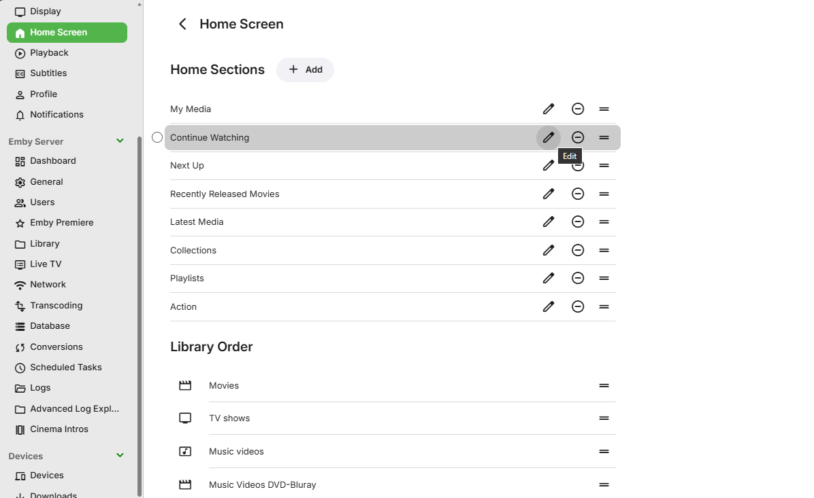This screenshot has width=814, height=498.
Task: Select the Continue Watching radio button
Action: coord(157,137)
